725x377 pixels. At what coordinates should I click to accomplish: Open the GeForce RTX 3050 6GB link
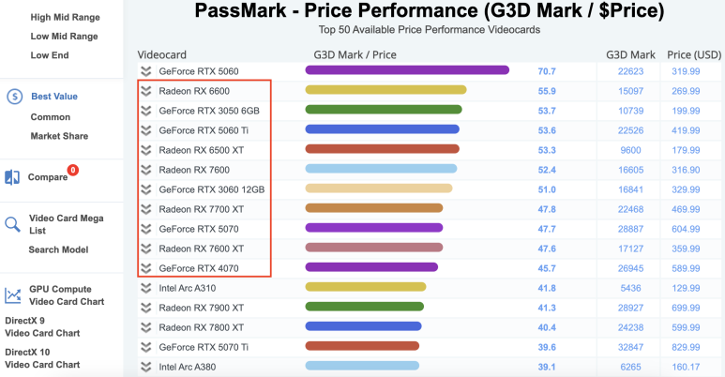209,111
